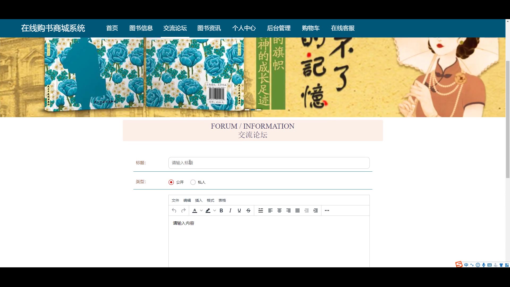Toggle italic text in editor
The width and height of the screenshot is (510, 287).
click(230, 210)
